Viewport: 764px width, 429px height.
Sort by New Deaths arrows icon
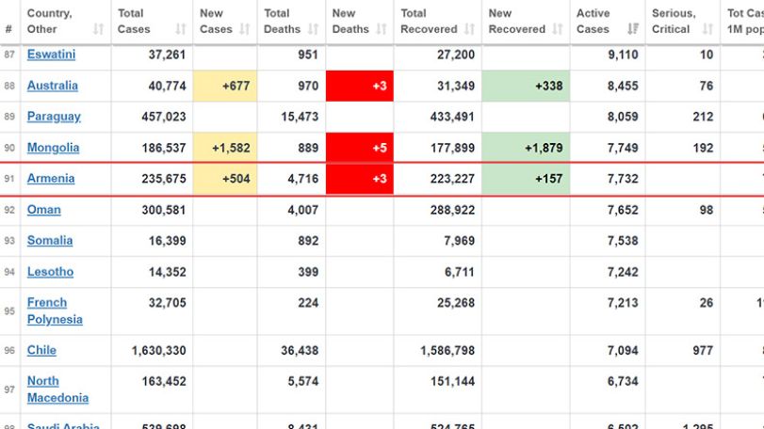(x=382, y=29)
